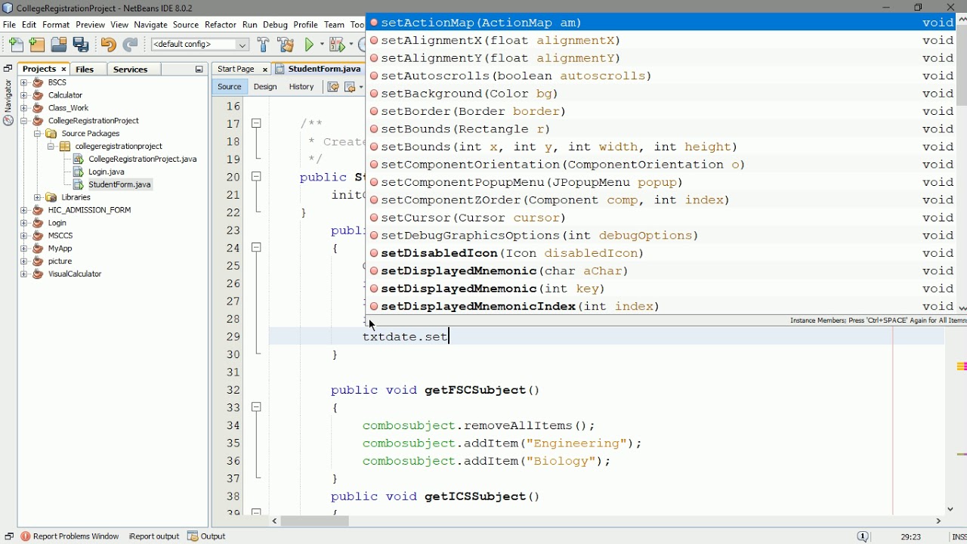Click StudentForm.java file icon in Projects tree
Viewport: 967px width, 544px height.
[79, 184]
